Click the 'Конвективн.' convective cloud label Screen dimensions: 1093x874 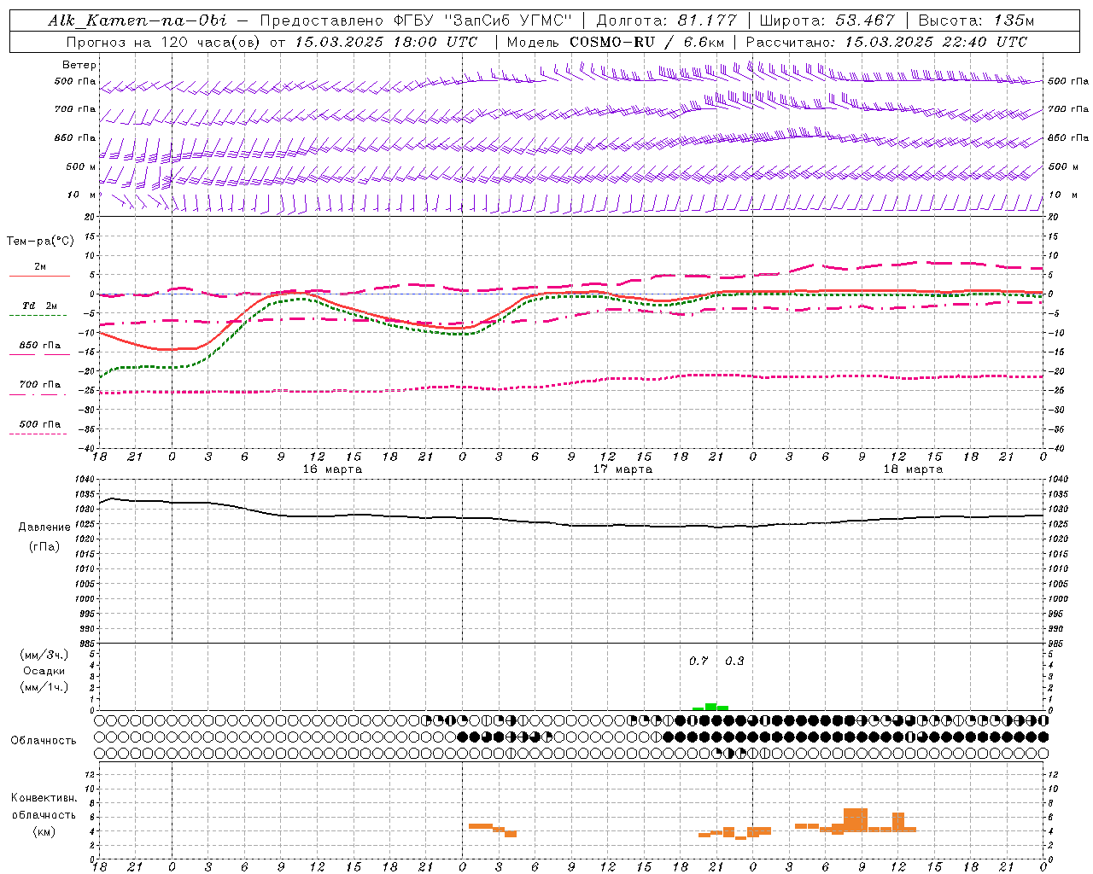[x=44, y=798]
